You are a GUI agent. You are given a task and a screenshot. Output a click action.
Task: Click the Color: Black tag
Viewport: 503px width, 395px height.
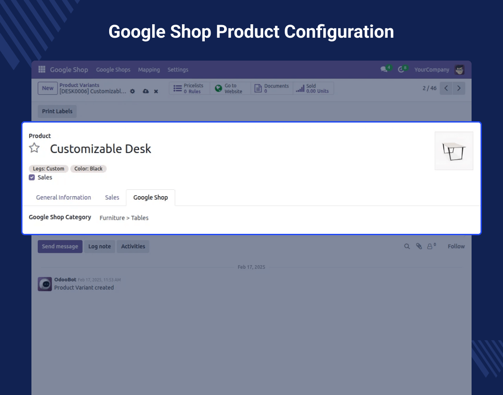[88, 169]
